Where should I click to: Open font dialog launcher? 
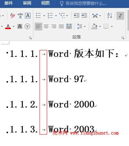pos(31,38)
